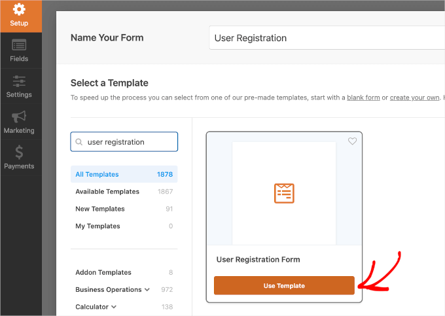Favorite the User Registration Form template heart
Viewport: 445px width, 316px height.
click(x=352, y=141)
